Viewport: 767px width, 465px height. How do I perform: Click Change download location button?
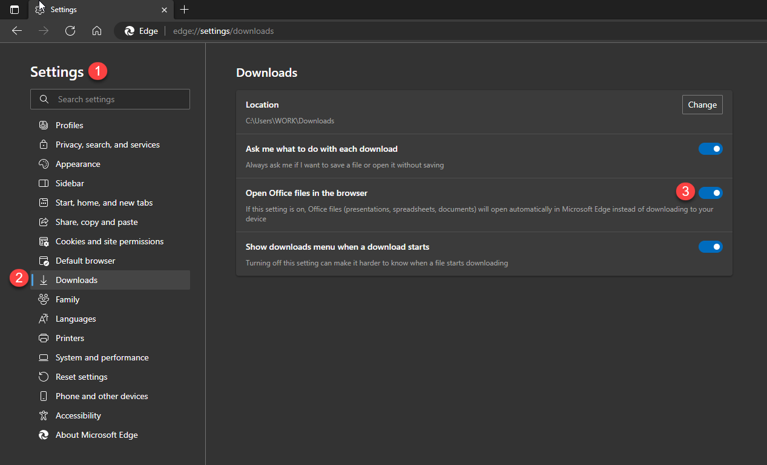(702, 105)
